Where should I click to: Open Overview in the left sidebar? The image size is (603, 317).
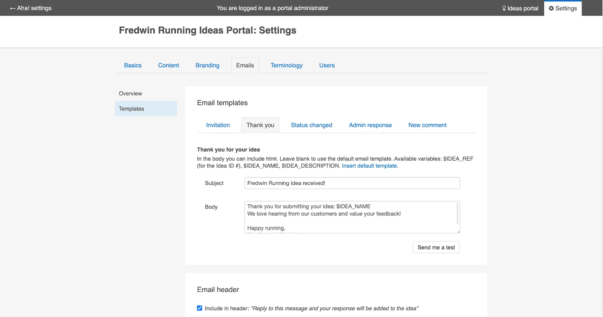130,94
